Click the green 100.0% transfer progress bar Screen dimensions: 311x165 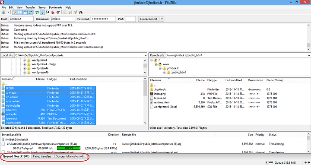tap(69, 148)
